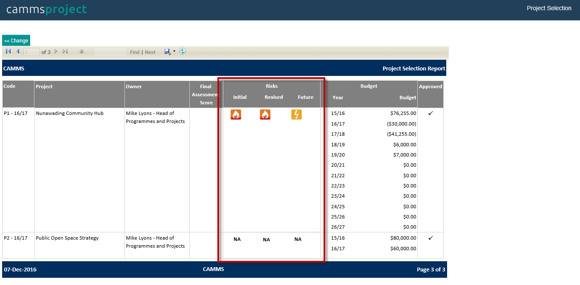Click the find text box

point(110,52)
